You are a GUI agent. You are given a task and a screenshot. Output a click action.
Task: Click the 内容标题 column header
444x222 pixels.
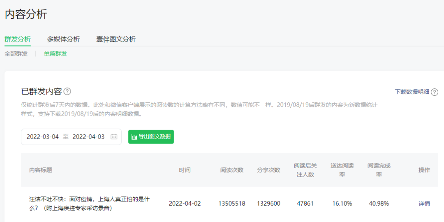pyautogui.click(x=41, y=170)
